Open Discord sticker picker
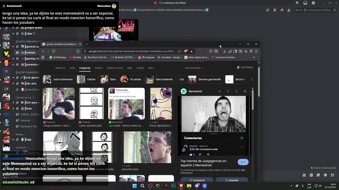The height and width of the screenshot is (190, 339). tap(318, 175)
